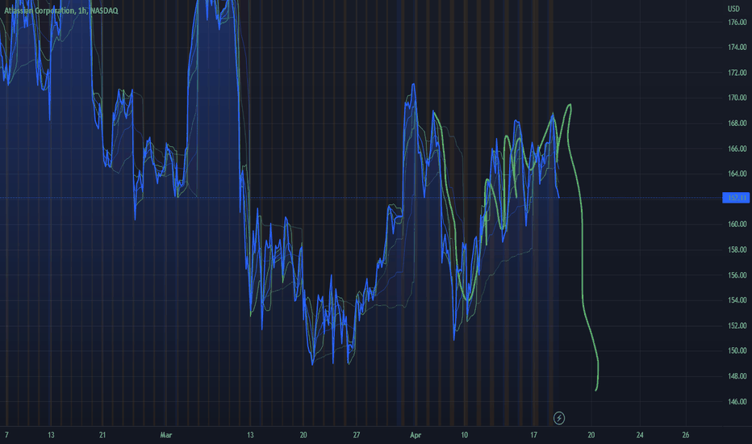This screenshot has width=752, height=444.
Task: Click the 17 date label on time axis
Action: point(534,435)
